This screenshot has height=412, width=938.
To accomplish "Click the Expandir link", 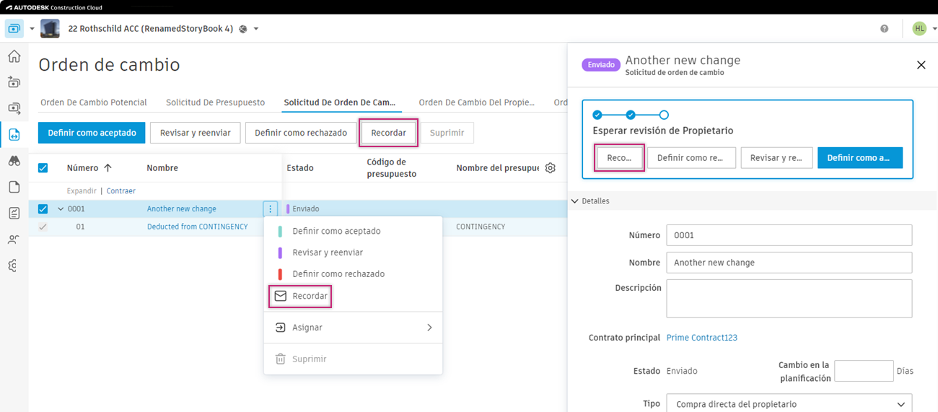I will tap(82, 191).
